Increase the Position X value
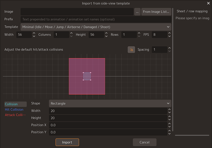Image resolution: width=212 pixels, height=148 pixels. 170,124
